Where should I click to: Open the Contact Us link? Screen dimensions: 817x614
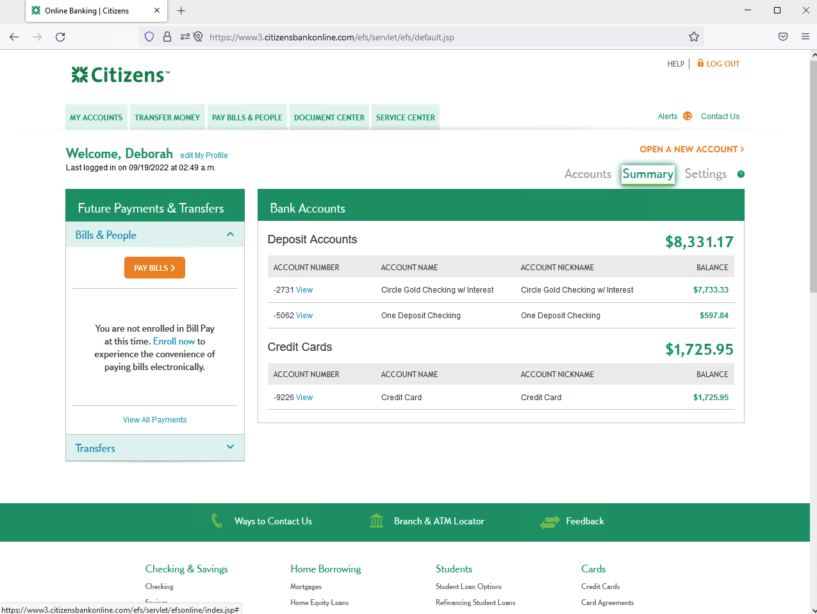coord(720,117)
